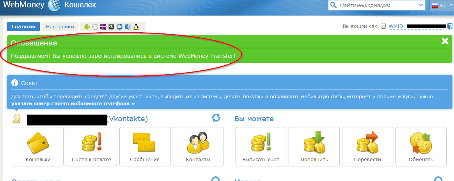Open the Android app download icon
The image size is (454, 181).
(x=86, y=27)
